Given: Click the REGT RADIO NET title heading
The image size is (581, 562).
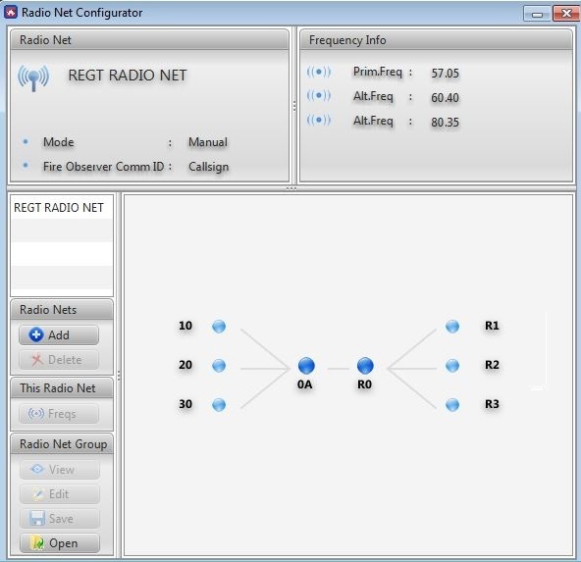Looking at the screenshot, I should (x=128, y=76).
